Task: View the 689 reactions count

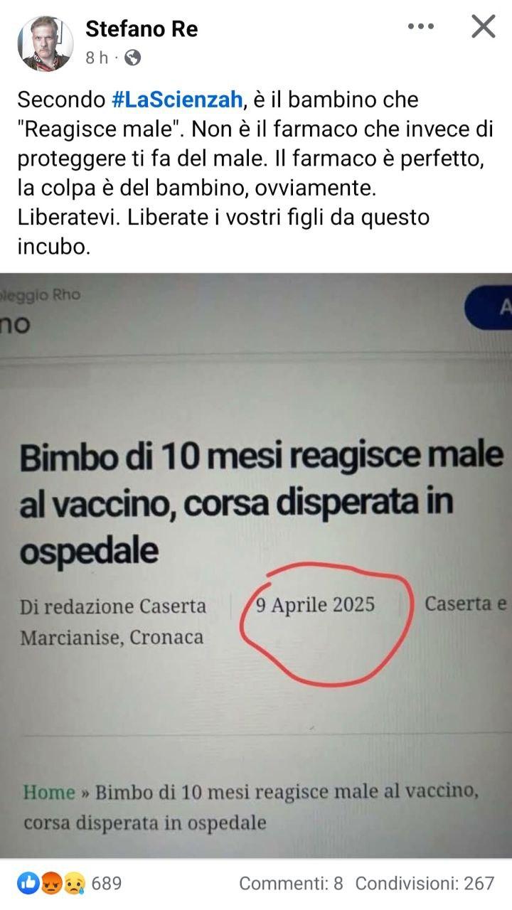Action: pyautogui.click(x=107, y=883)
